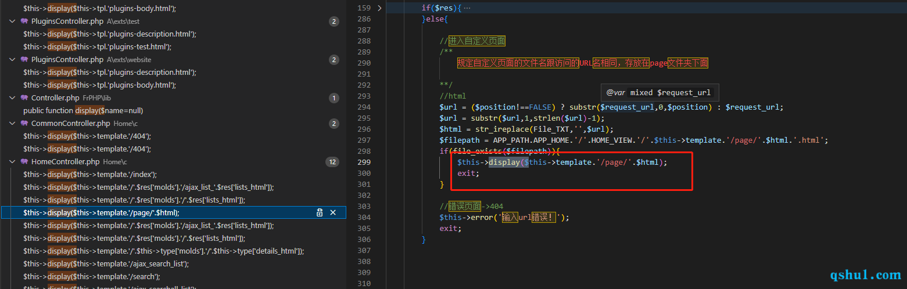Click the '//html' comment on line 293

tap(453, 96)
